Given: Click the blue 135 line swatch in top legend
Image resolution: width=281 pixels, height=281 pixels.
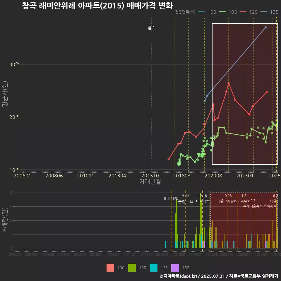Looking at the screenshot, I should (x=264, y=12).
